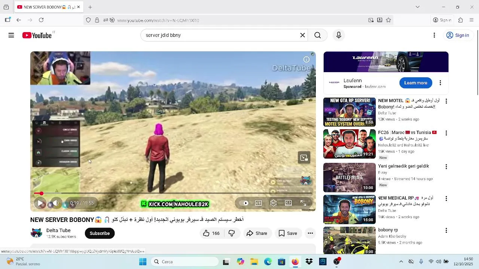Open a new browser tab
Screen dimensions: 479x269
point(90,7)
